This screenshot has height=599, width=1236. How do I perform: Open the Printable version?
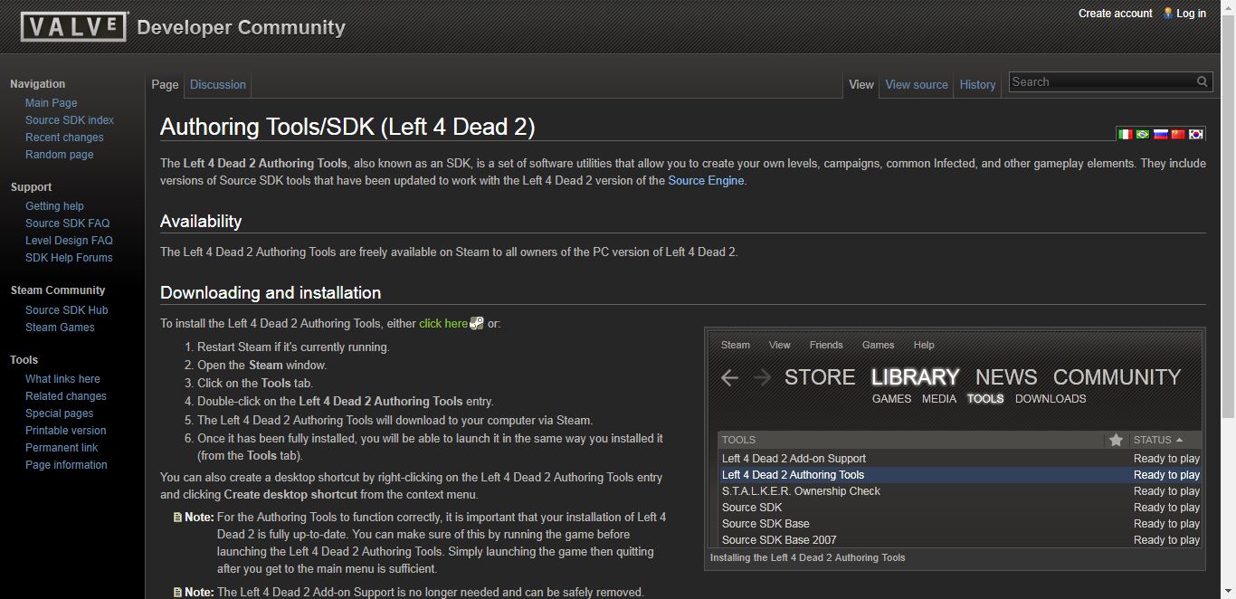click(65, 431)
